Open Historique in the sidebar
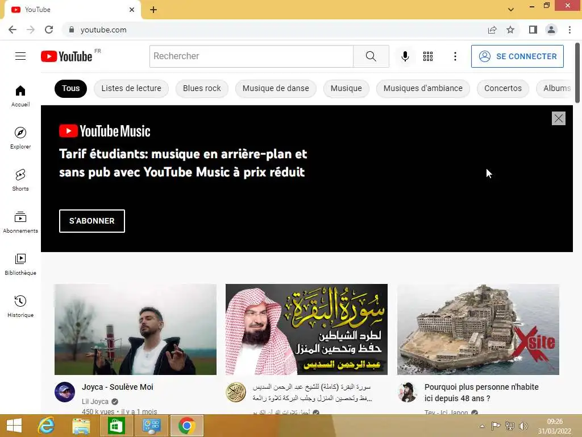The image size is (582, 437). 20,306
